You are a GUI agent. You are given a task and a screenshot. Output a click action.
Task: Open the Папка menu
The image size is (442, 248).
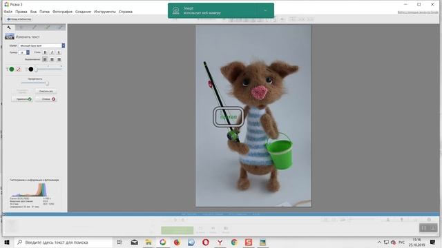click(x=44, y=12)
